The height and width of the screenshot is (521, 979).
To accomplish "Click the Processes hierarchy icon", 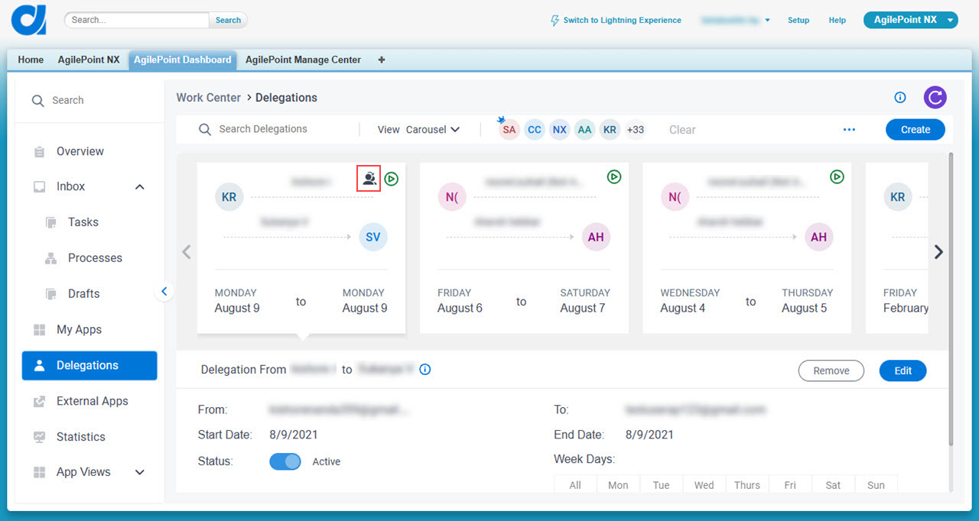I will tap(51, 259).
